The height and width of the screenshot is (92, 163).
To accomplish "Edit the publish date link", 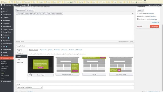I will tap(154, 19).
